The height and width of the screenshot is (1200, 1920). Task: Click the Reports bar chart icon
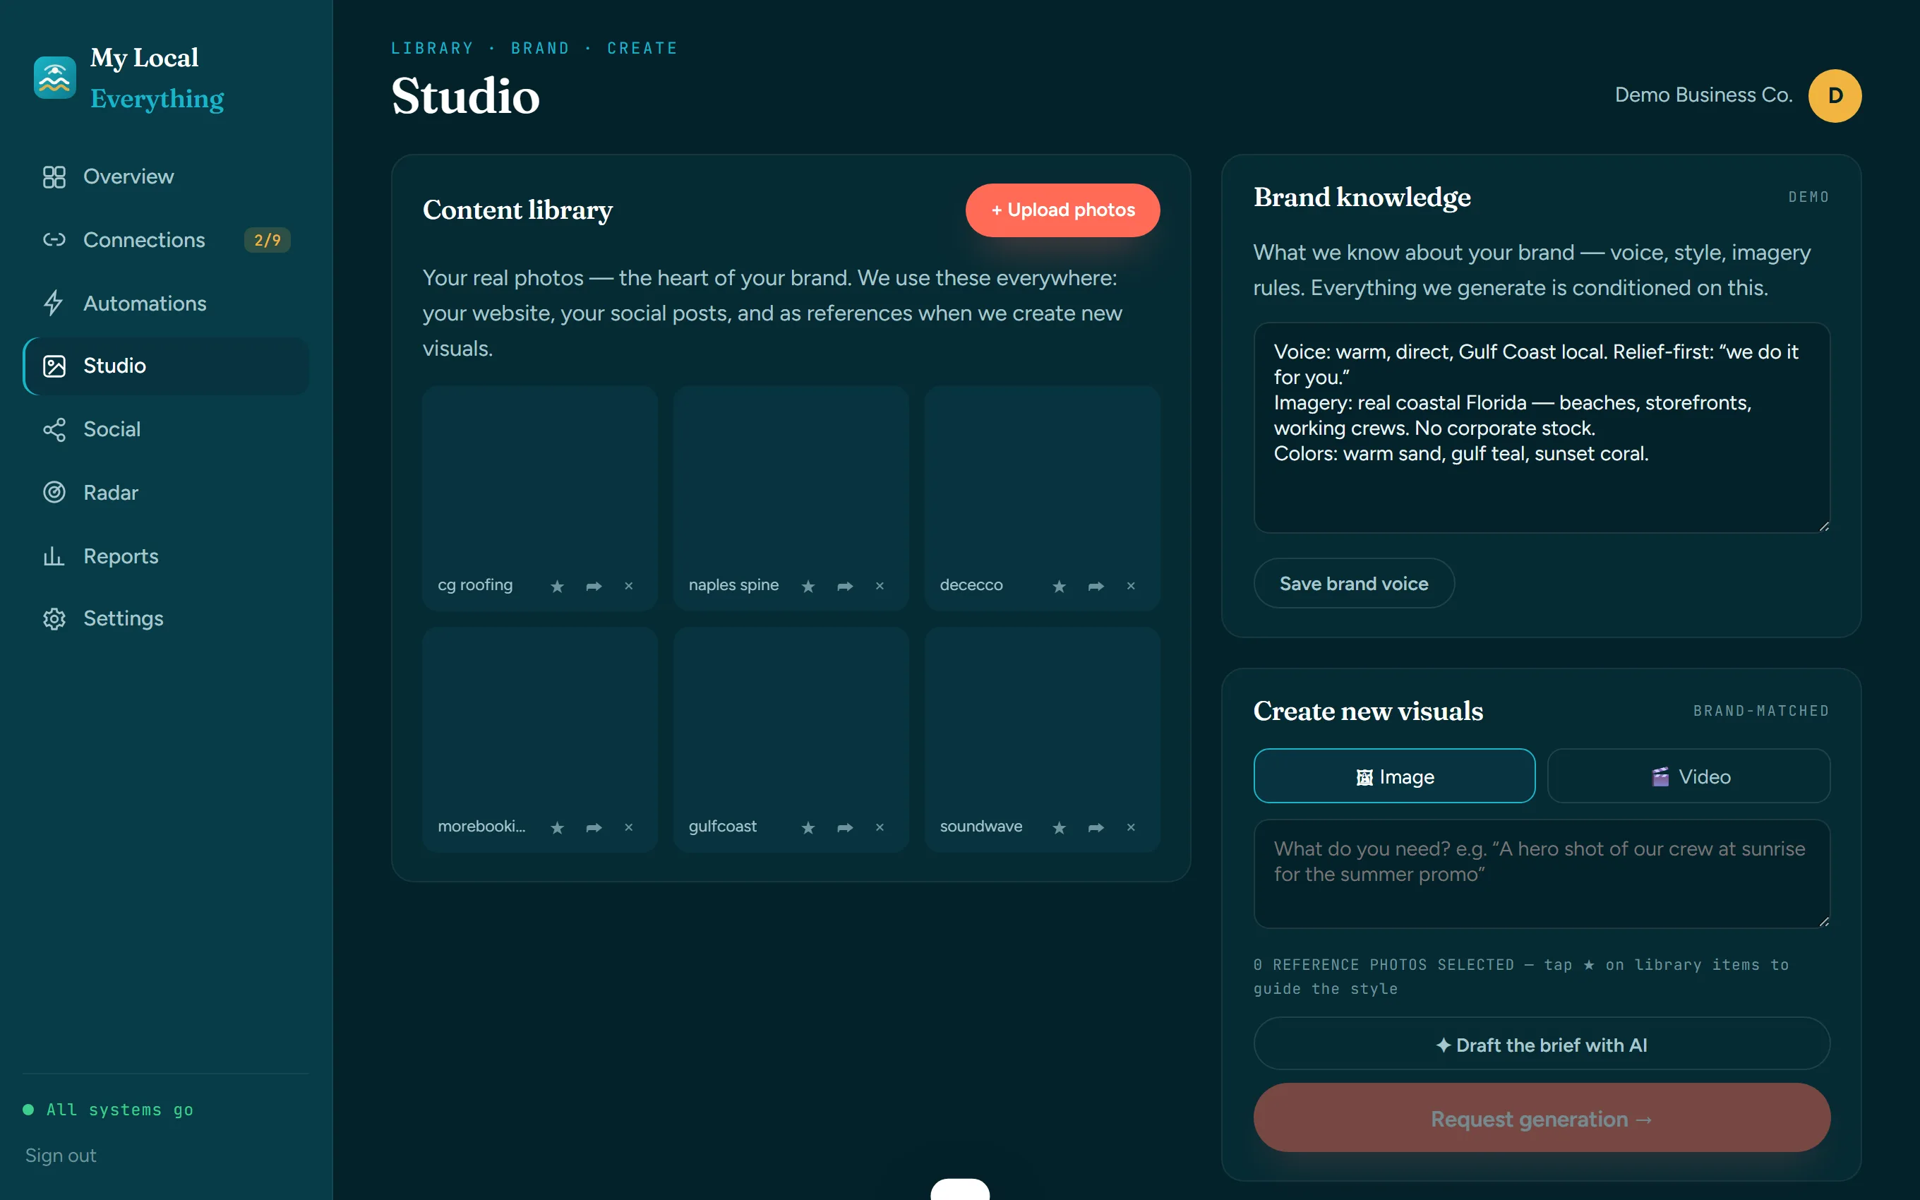point(54,556)
